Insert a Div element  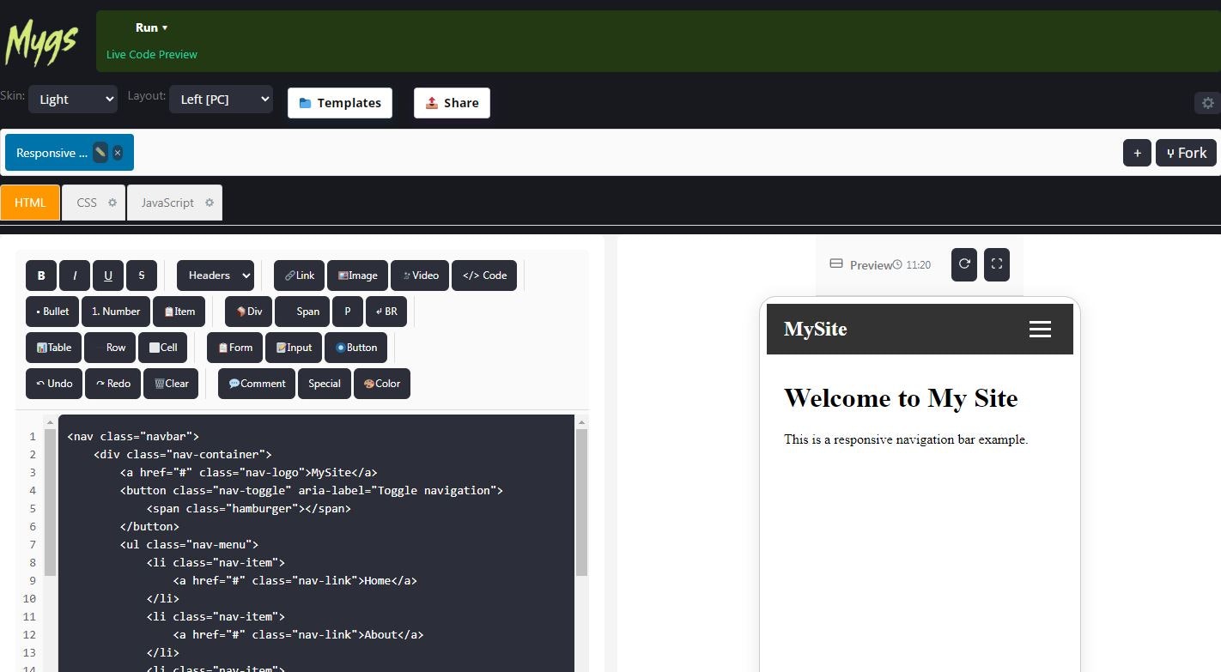pos(248,312)
